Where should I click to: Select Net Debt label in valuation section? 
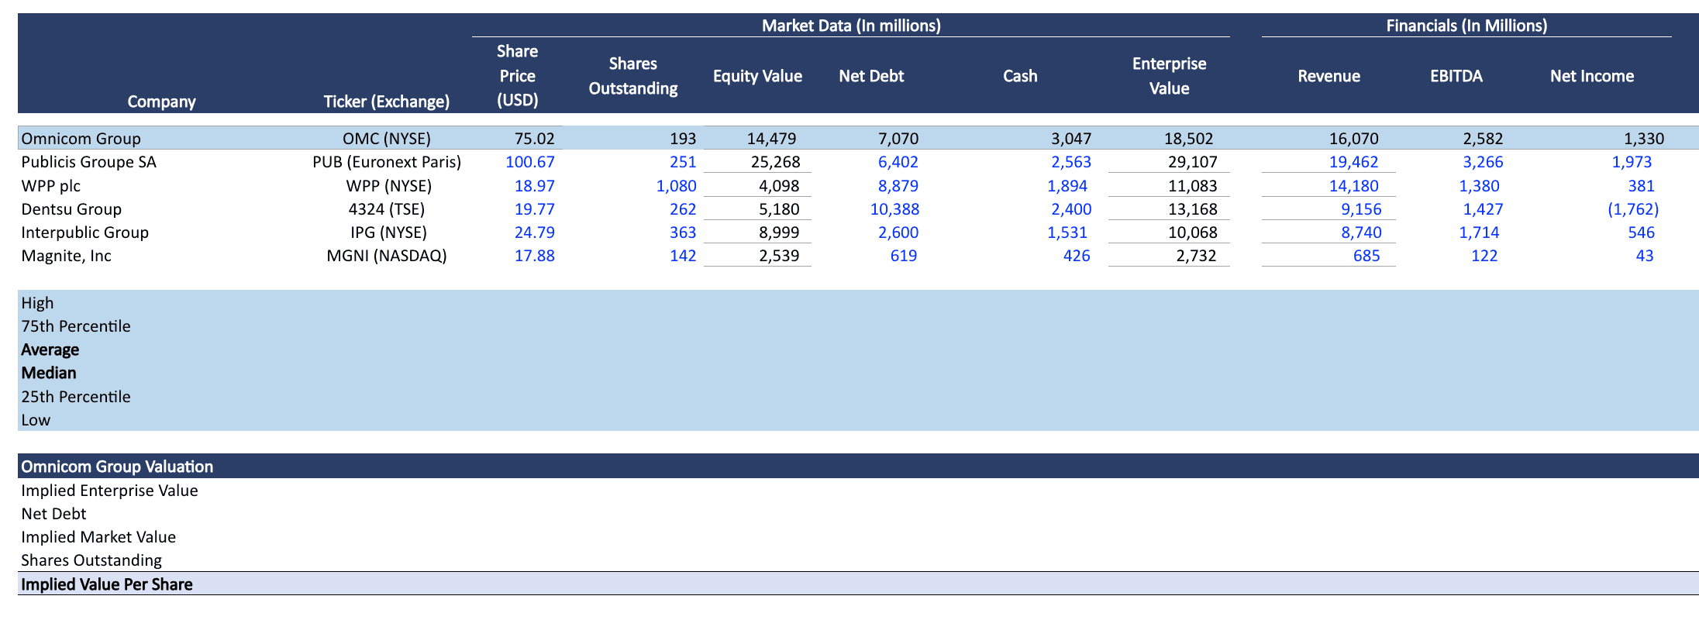tap(53, 514)
